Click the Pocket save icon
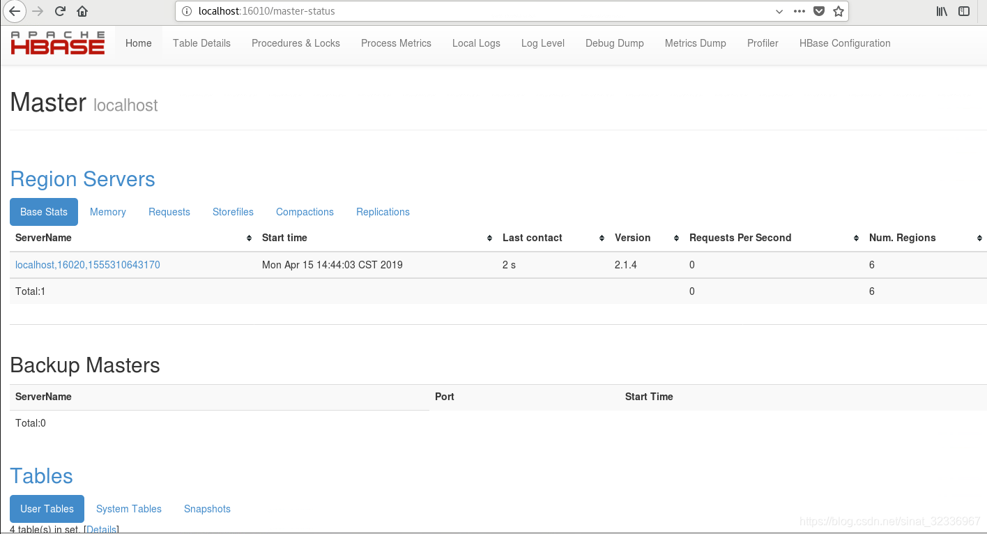This screenshot has height=534, width=987. pos(819,11)
